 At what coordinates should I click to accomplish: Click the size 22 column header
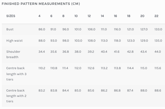[x=156, y=16]
